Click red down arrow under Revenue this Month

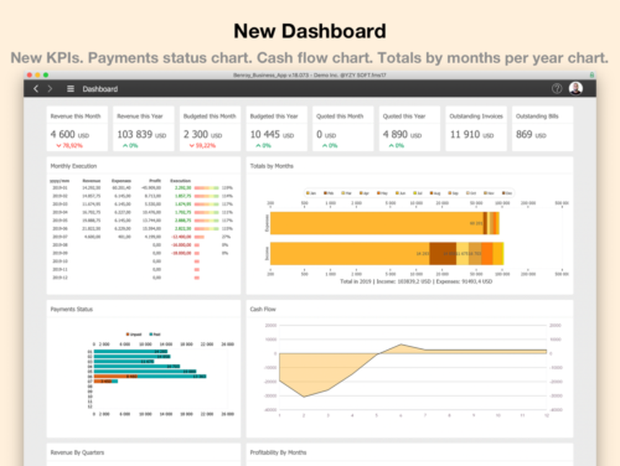pyautogui.click(x=59, y=146)
